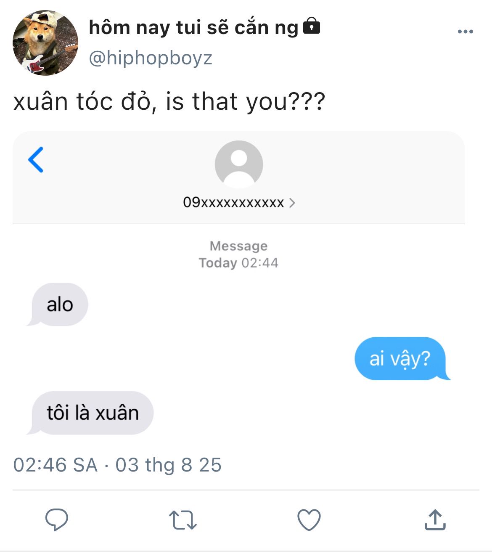The height and width of the screenshot is (559, 492).
Task: Click the tweet timestamp 02:46 SA
Action: (x=56, y=465)
